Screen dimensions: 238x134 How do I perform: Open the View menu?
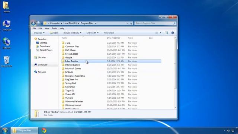(x=47, y=28)
